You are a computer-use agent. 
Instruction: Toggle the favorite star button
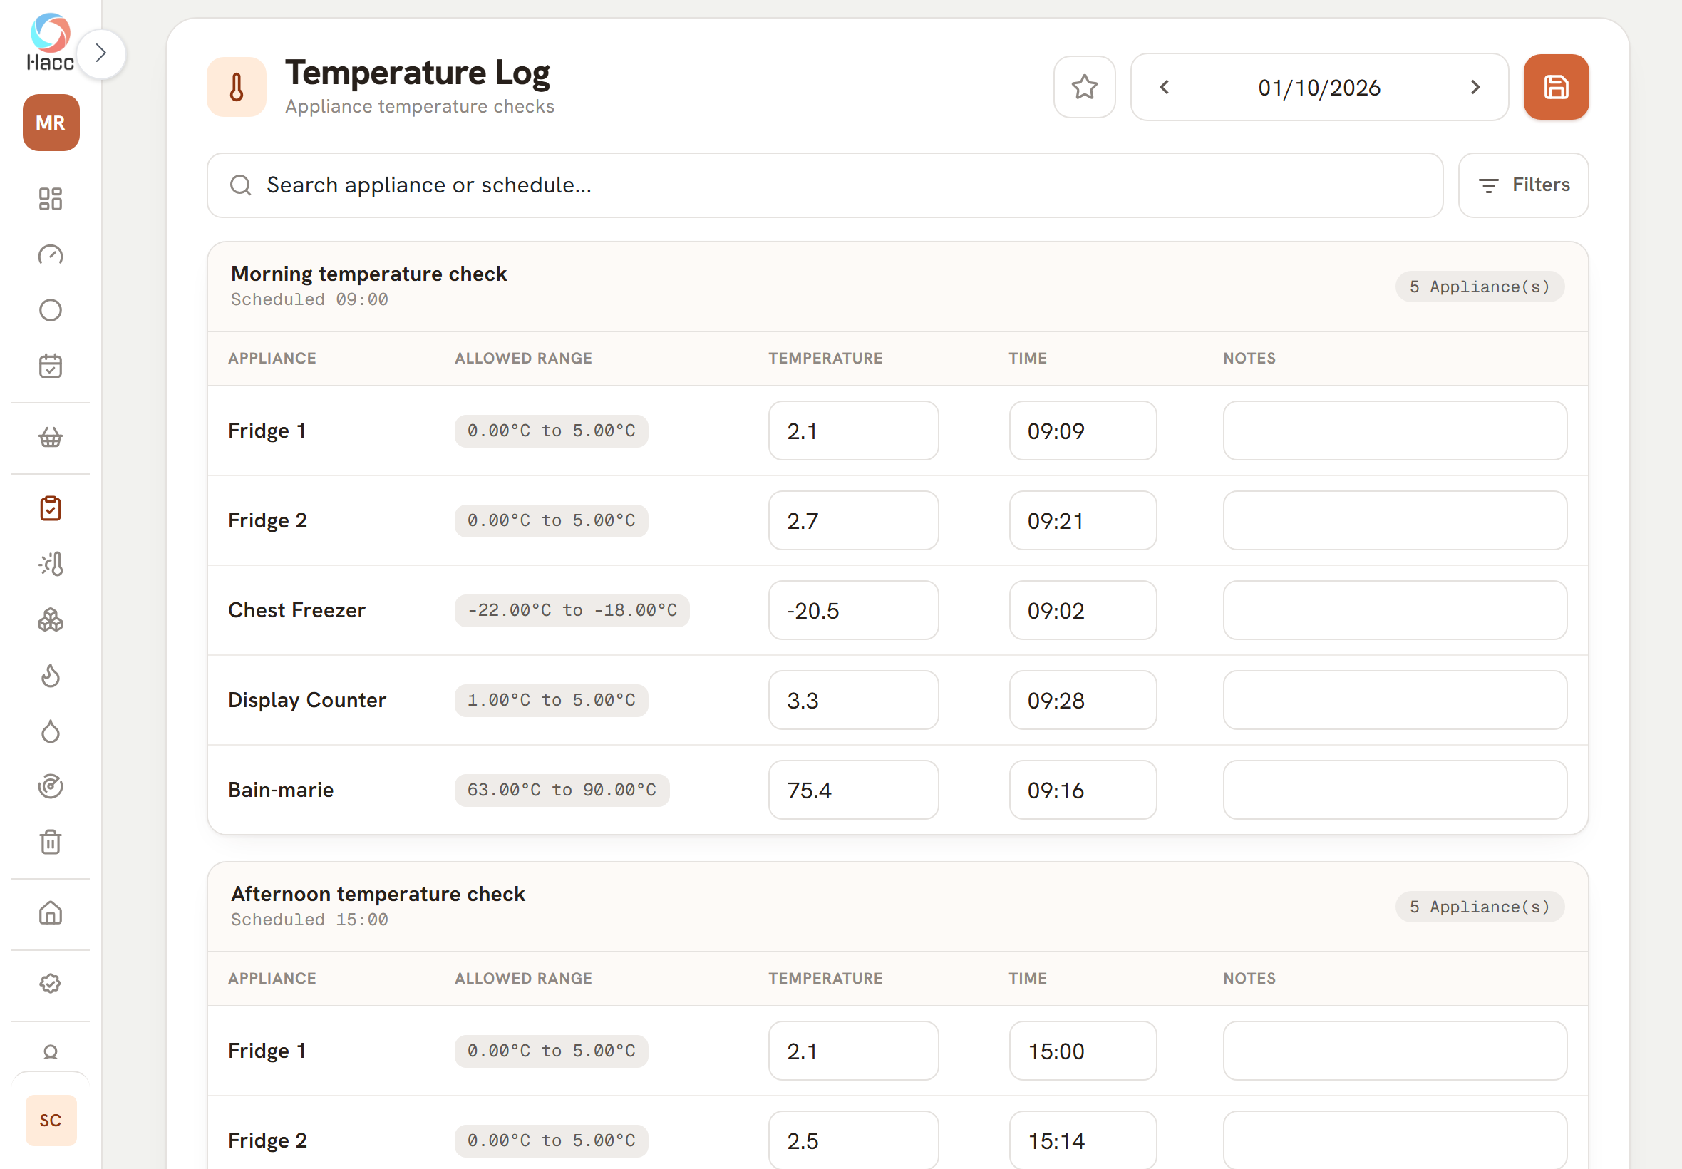(1084, 87)
